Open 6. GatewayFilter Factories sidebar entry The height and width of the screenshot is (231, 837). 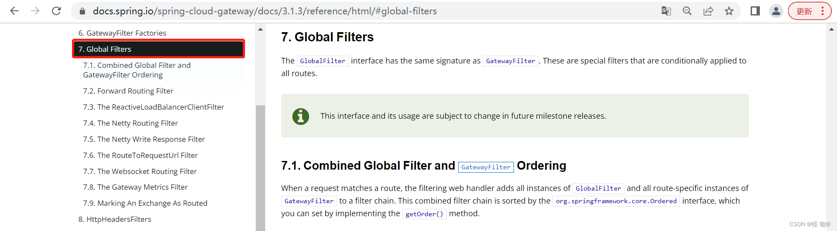(122, 33)
